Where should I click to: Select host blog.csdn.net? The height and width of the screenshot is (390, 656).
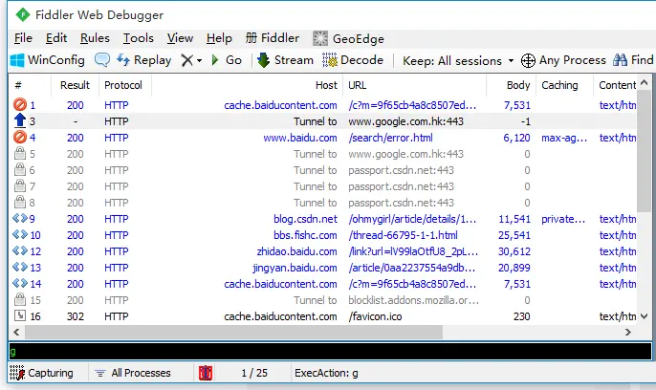click(305, 219)
